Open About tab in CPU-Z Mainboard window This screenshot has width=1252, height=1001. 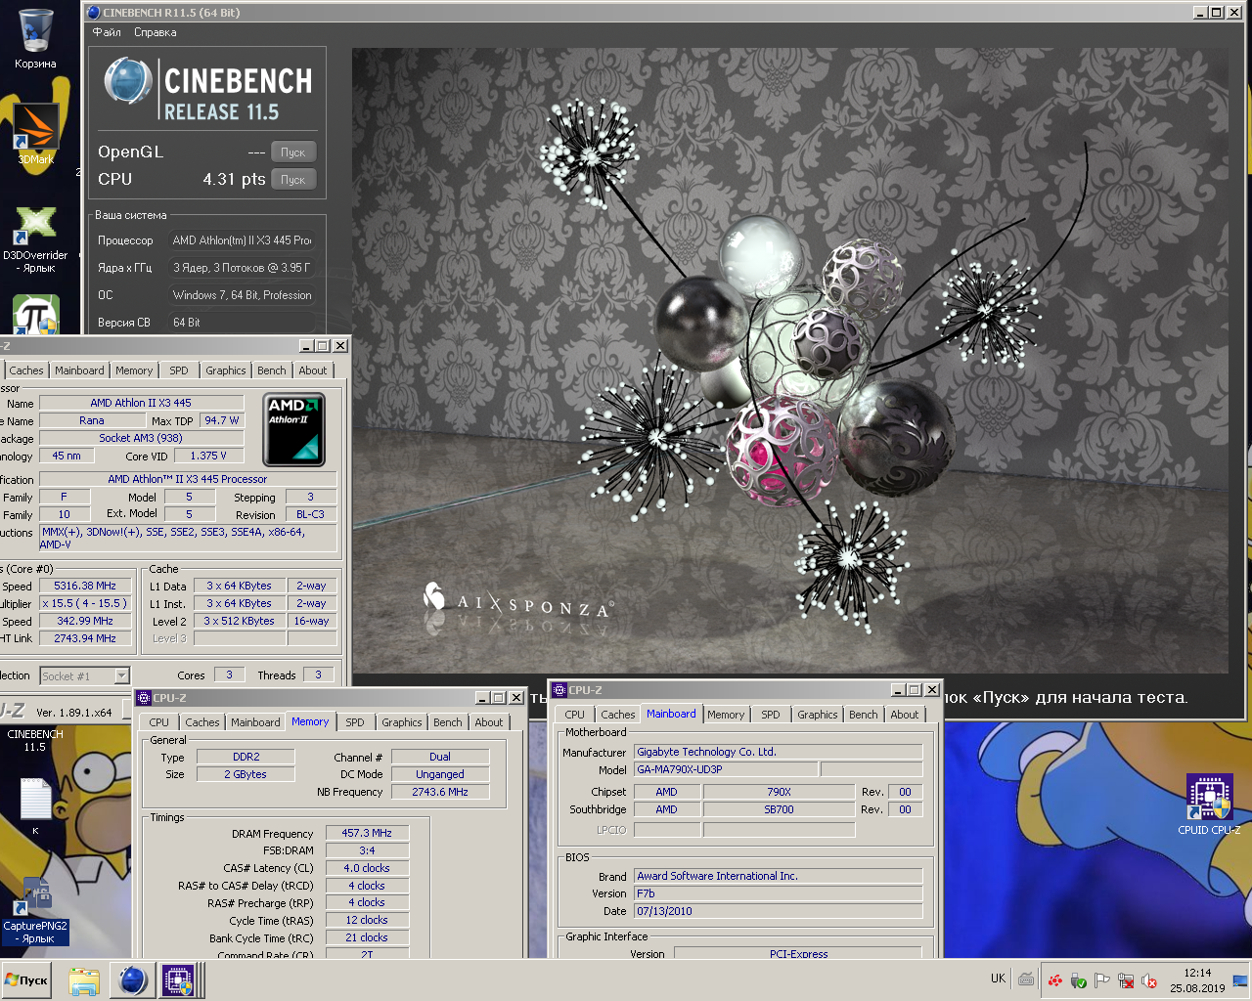905,715
